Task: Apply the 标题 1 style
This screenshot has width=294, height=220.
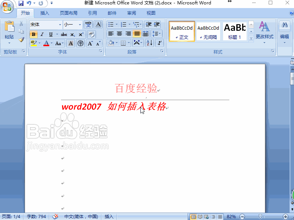Action: 234,31
